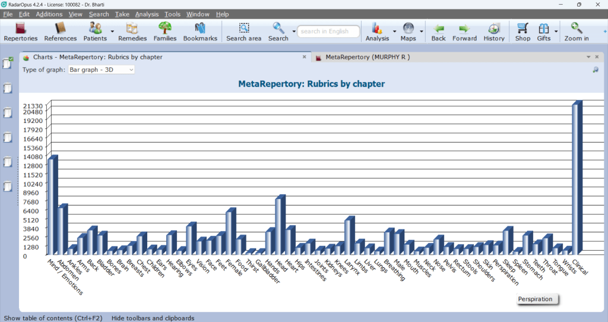Open the Search menu in menu bar
This screenshot has width=608, height=322.
coord(99,14)
